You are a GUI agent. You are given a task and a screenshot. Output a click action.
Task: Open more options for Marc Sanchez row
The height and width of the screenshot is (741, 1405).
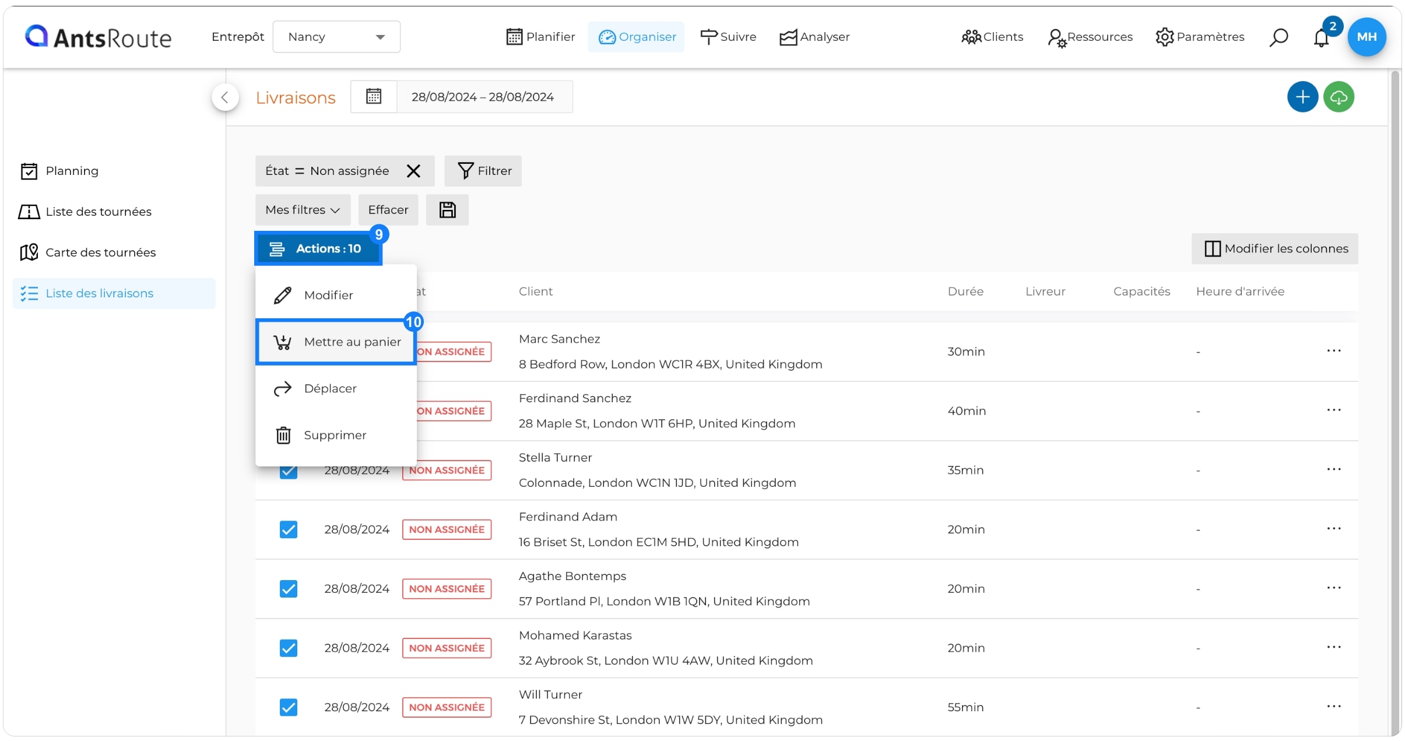(1334, 350)
